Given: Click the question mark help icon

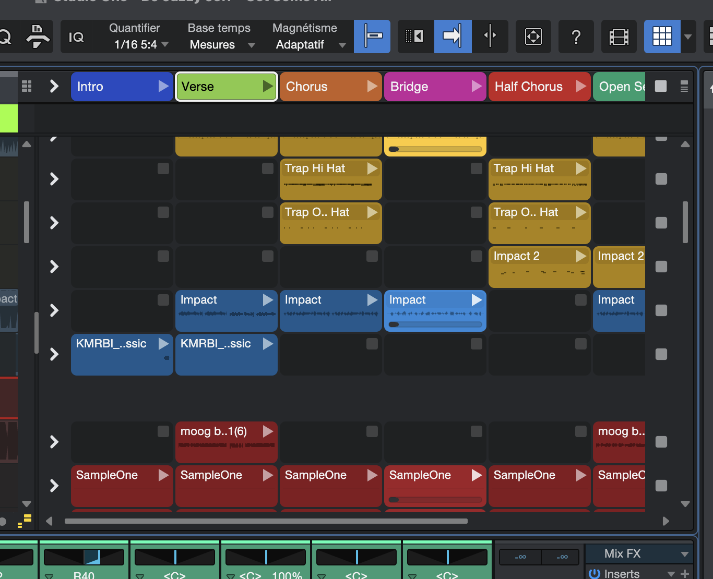Looking at the screenshot, I should click(576, 37).
